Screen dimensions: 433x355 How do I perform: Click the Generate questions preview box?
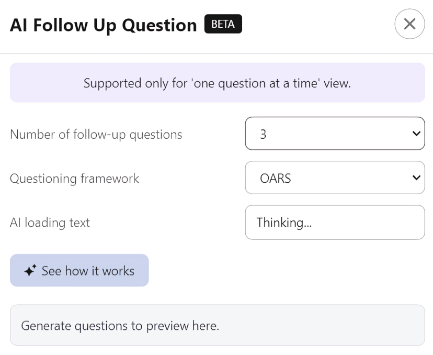click(x=218, y=325)
